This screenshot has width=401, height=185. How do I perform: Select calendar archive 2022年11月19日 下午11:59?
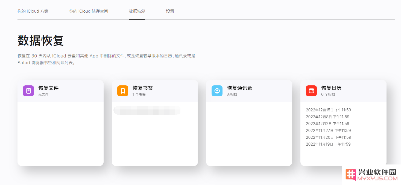[328, 144]
